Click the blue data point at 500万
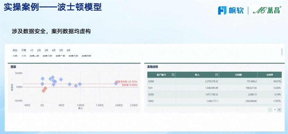The image size is (288, 134). 61,79
